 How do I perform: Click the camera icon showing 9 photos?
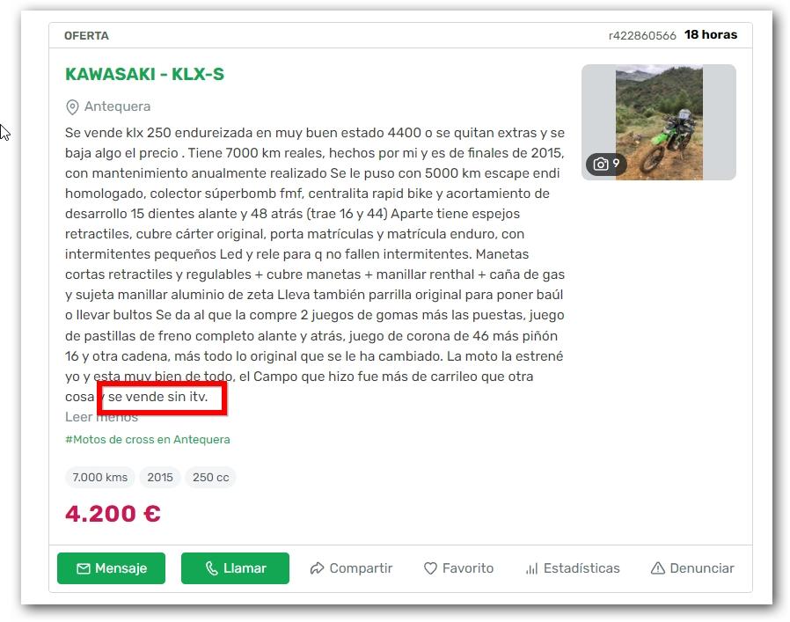click(x=601, y=165)
